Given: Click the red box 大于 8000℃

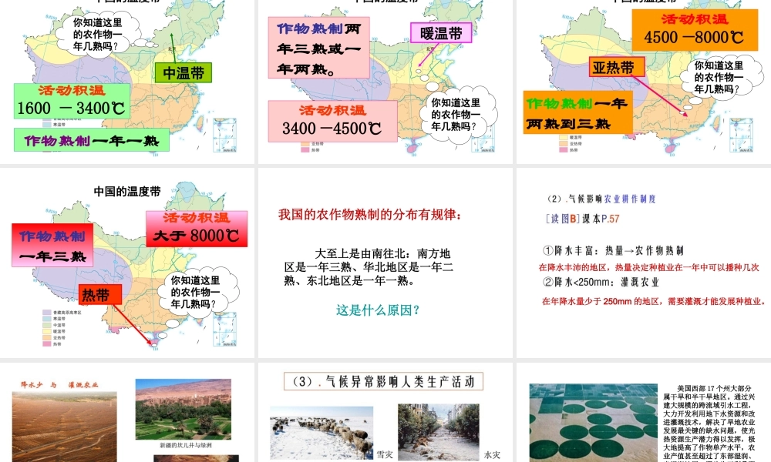Looking at the screenshot, I should click(197, 229).
